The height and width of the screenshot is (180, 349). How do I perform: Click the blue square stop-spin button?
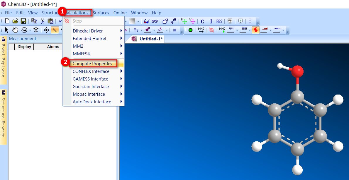175,30
